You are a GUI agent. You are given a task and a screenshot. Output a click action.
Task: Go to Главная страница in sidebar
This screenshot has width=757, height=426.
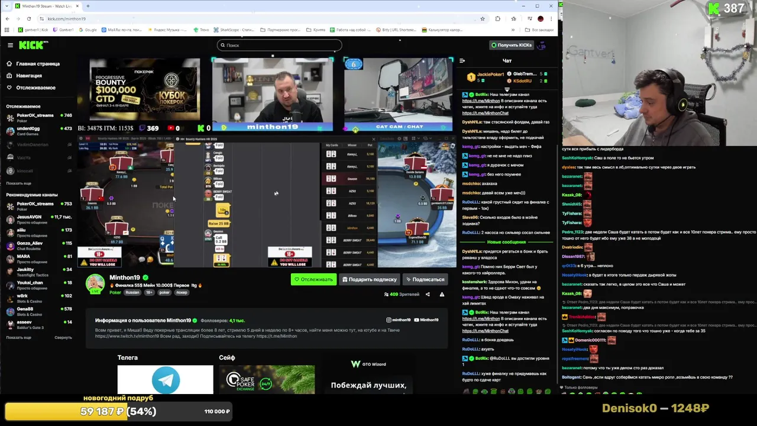tap(33, 63)
